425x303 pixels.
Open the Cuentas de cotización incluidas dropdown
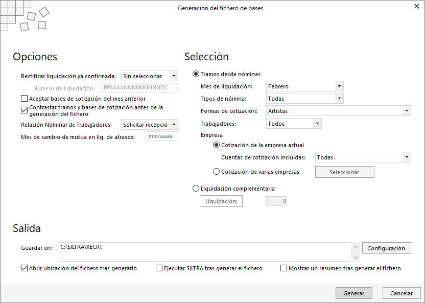[x=363, y=157]
